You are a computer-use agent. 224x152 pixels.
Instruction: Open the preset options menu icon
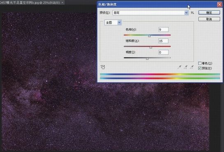click(x=192, y=13)
